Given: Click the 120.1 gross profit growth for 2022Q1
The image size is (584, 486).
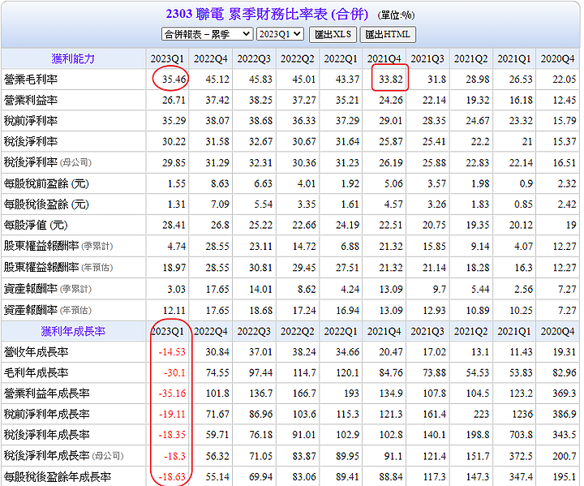Looking at the screenshot, I should 347,372.
